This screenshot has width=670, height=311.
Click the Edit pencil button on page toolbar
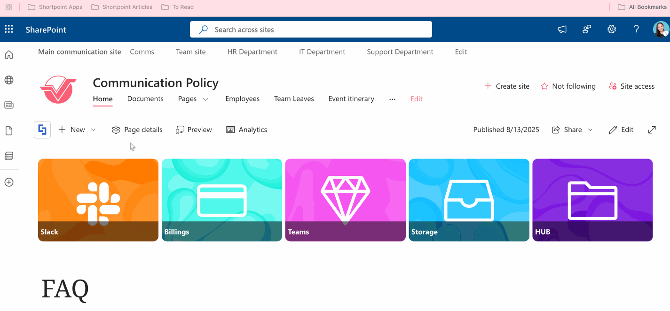coord(621,130)
